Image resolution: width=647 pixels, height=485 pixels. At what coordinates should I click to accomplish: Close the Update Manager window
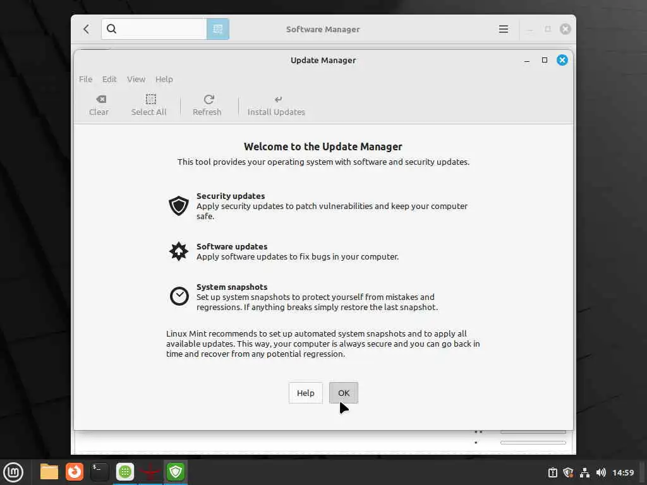[562, 60]
